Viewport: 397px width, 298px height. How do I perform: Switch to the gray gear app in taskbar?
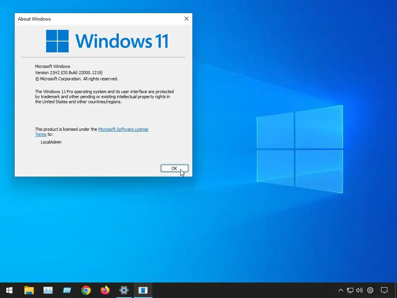[x=124, y=290]
